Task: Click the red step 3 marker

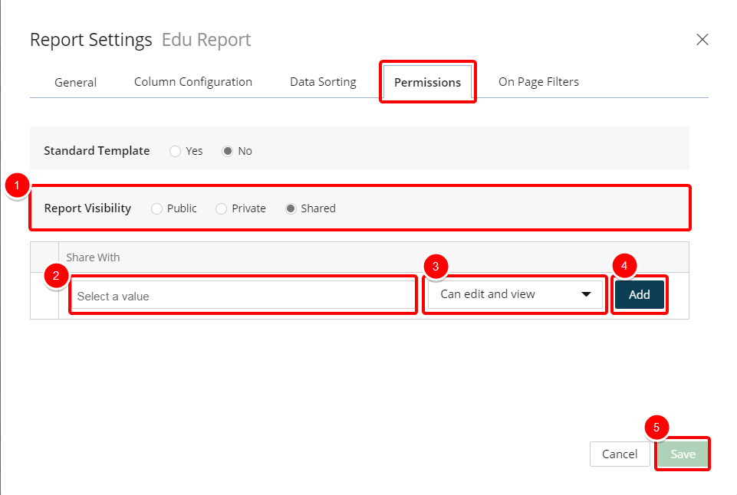Action: click(436, 267)
